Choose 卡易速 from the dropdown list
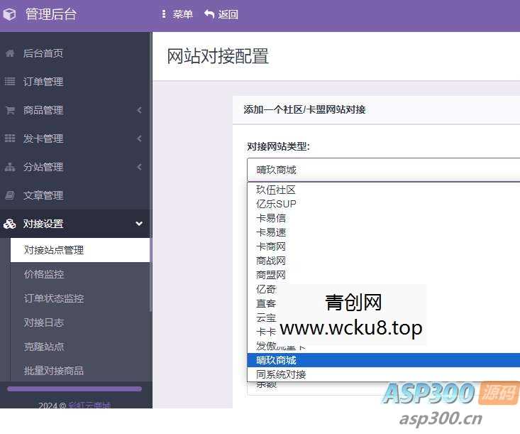 (383, 232)
